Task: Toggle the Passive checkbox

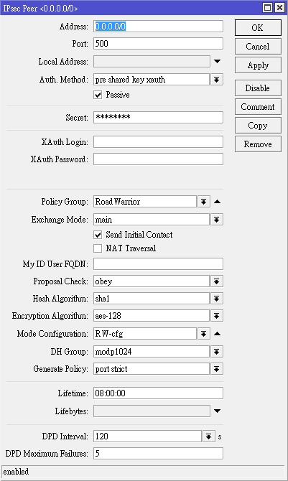Action: coord(98,95)
